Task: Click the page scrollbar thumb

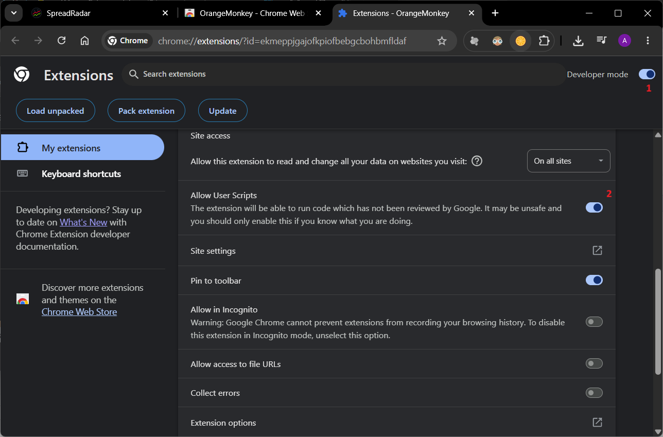Action: tap(657, 321)
